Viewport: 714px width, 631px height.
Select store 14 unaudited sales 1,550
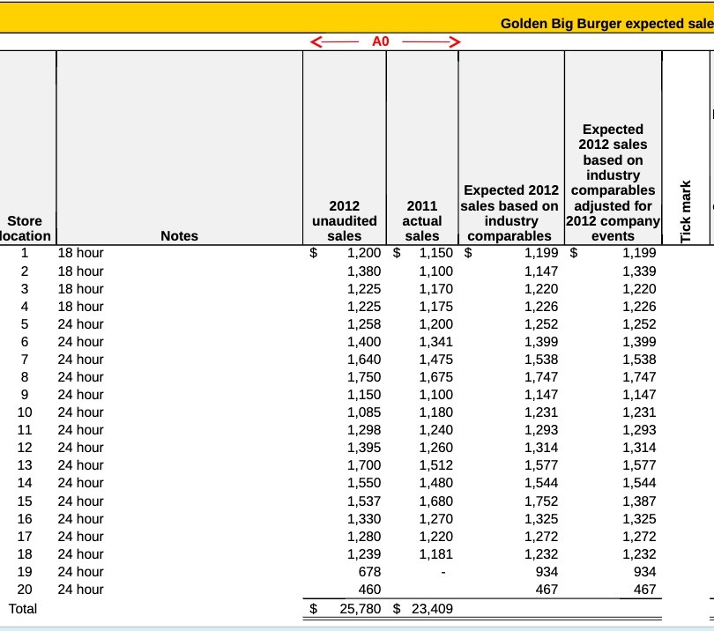tap(364, 483)
